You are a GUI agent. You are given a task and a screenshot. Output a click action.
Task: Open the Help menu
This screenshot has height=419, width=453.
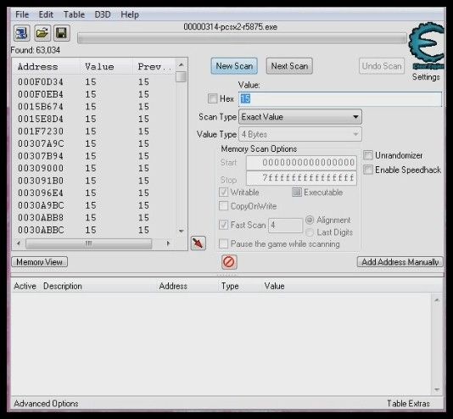(x=130, y=14)
